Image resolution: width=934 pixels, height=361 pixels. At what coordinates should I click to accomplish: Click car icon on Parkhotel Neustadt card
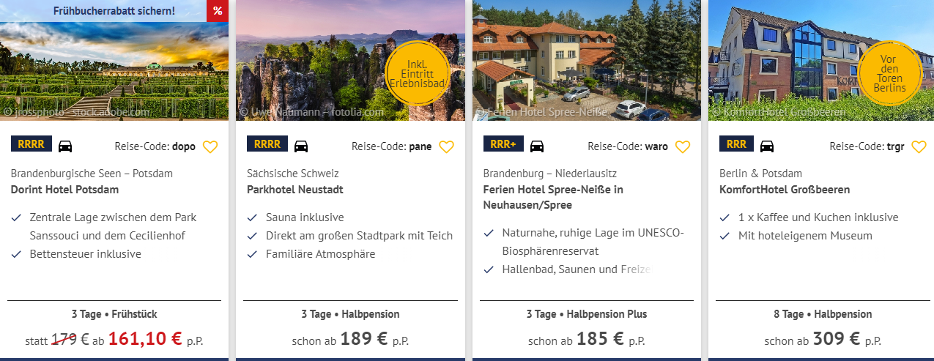[301, 146]
